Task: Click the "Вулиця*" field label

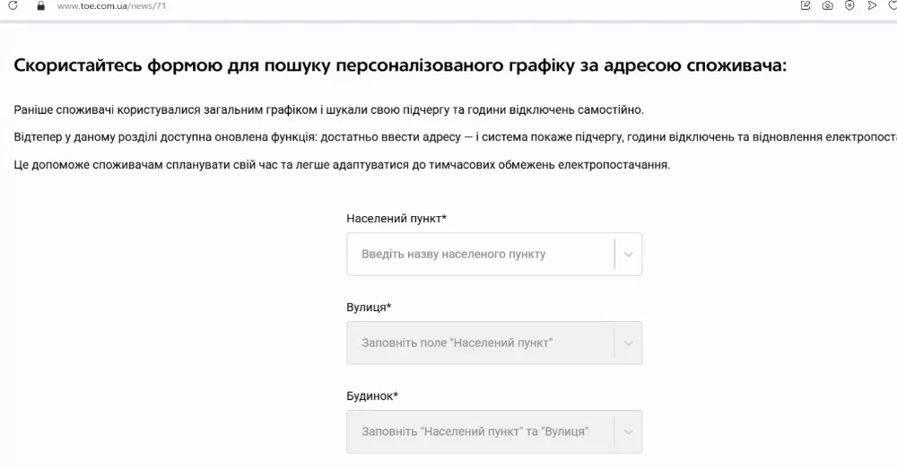Action: coord(369,308)
